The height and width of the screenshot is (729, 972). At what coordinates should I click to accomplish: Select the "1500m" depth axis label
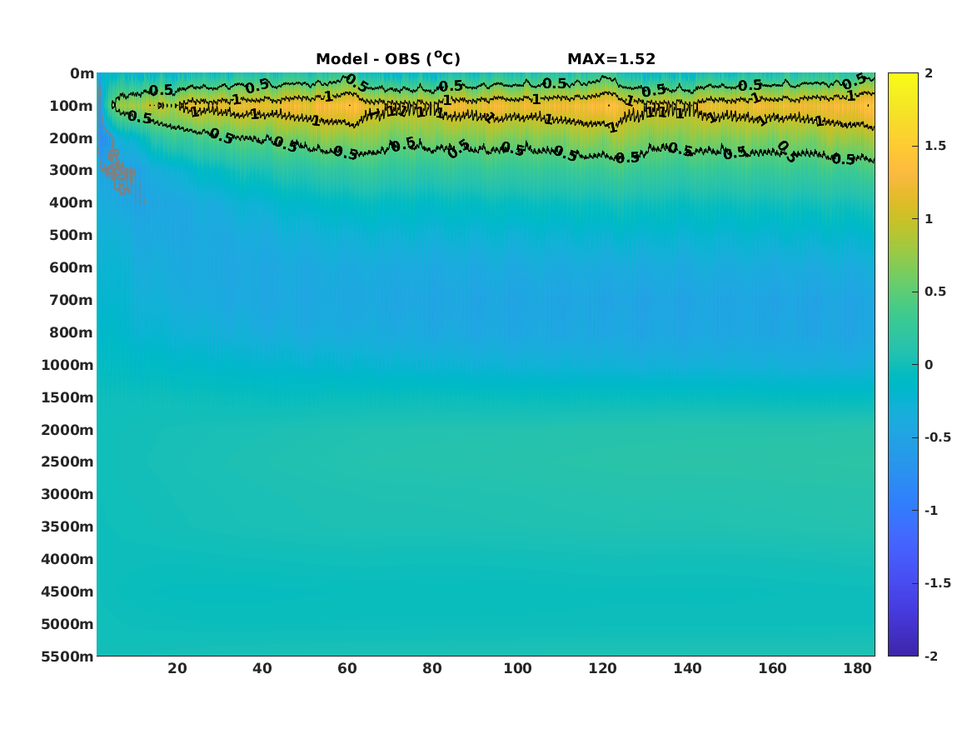pos(67,397)
